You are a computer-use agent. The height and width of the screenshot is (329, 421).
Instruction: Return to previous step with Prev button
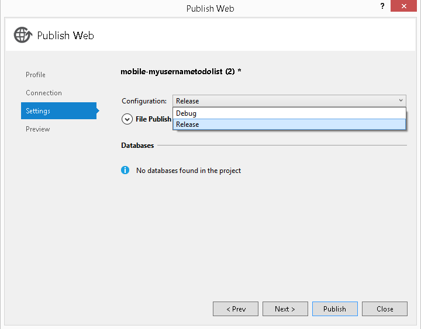tap(236, 309)
